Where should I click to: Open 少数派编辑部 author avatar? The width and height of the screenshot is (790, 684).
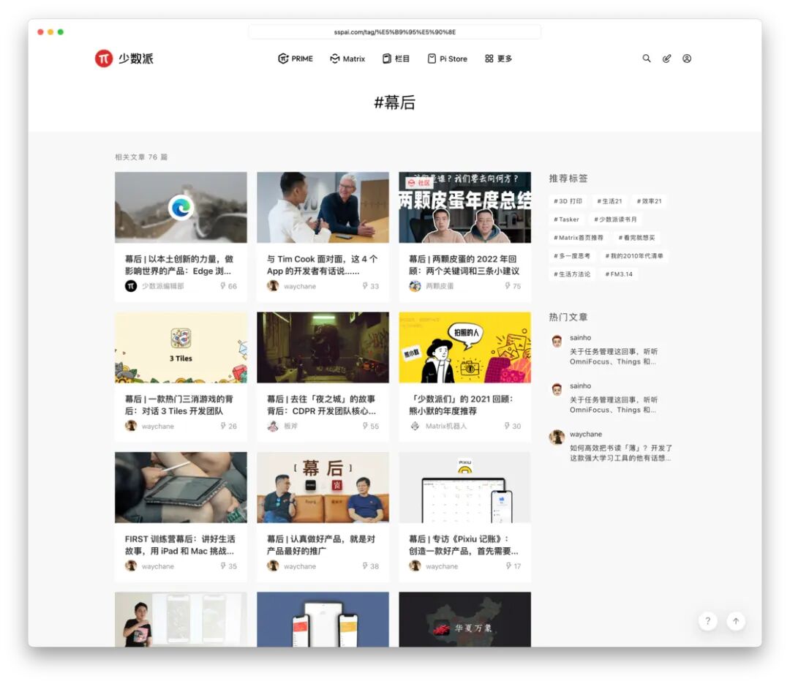(x=131, y=286)
